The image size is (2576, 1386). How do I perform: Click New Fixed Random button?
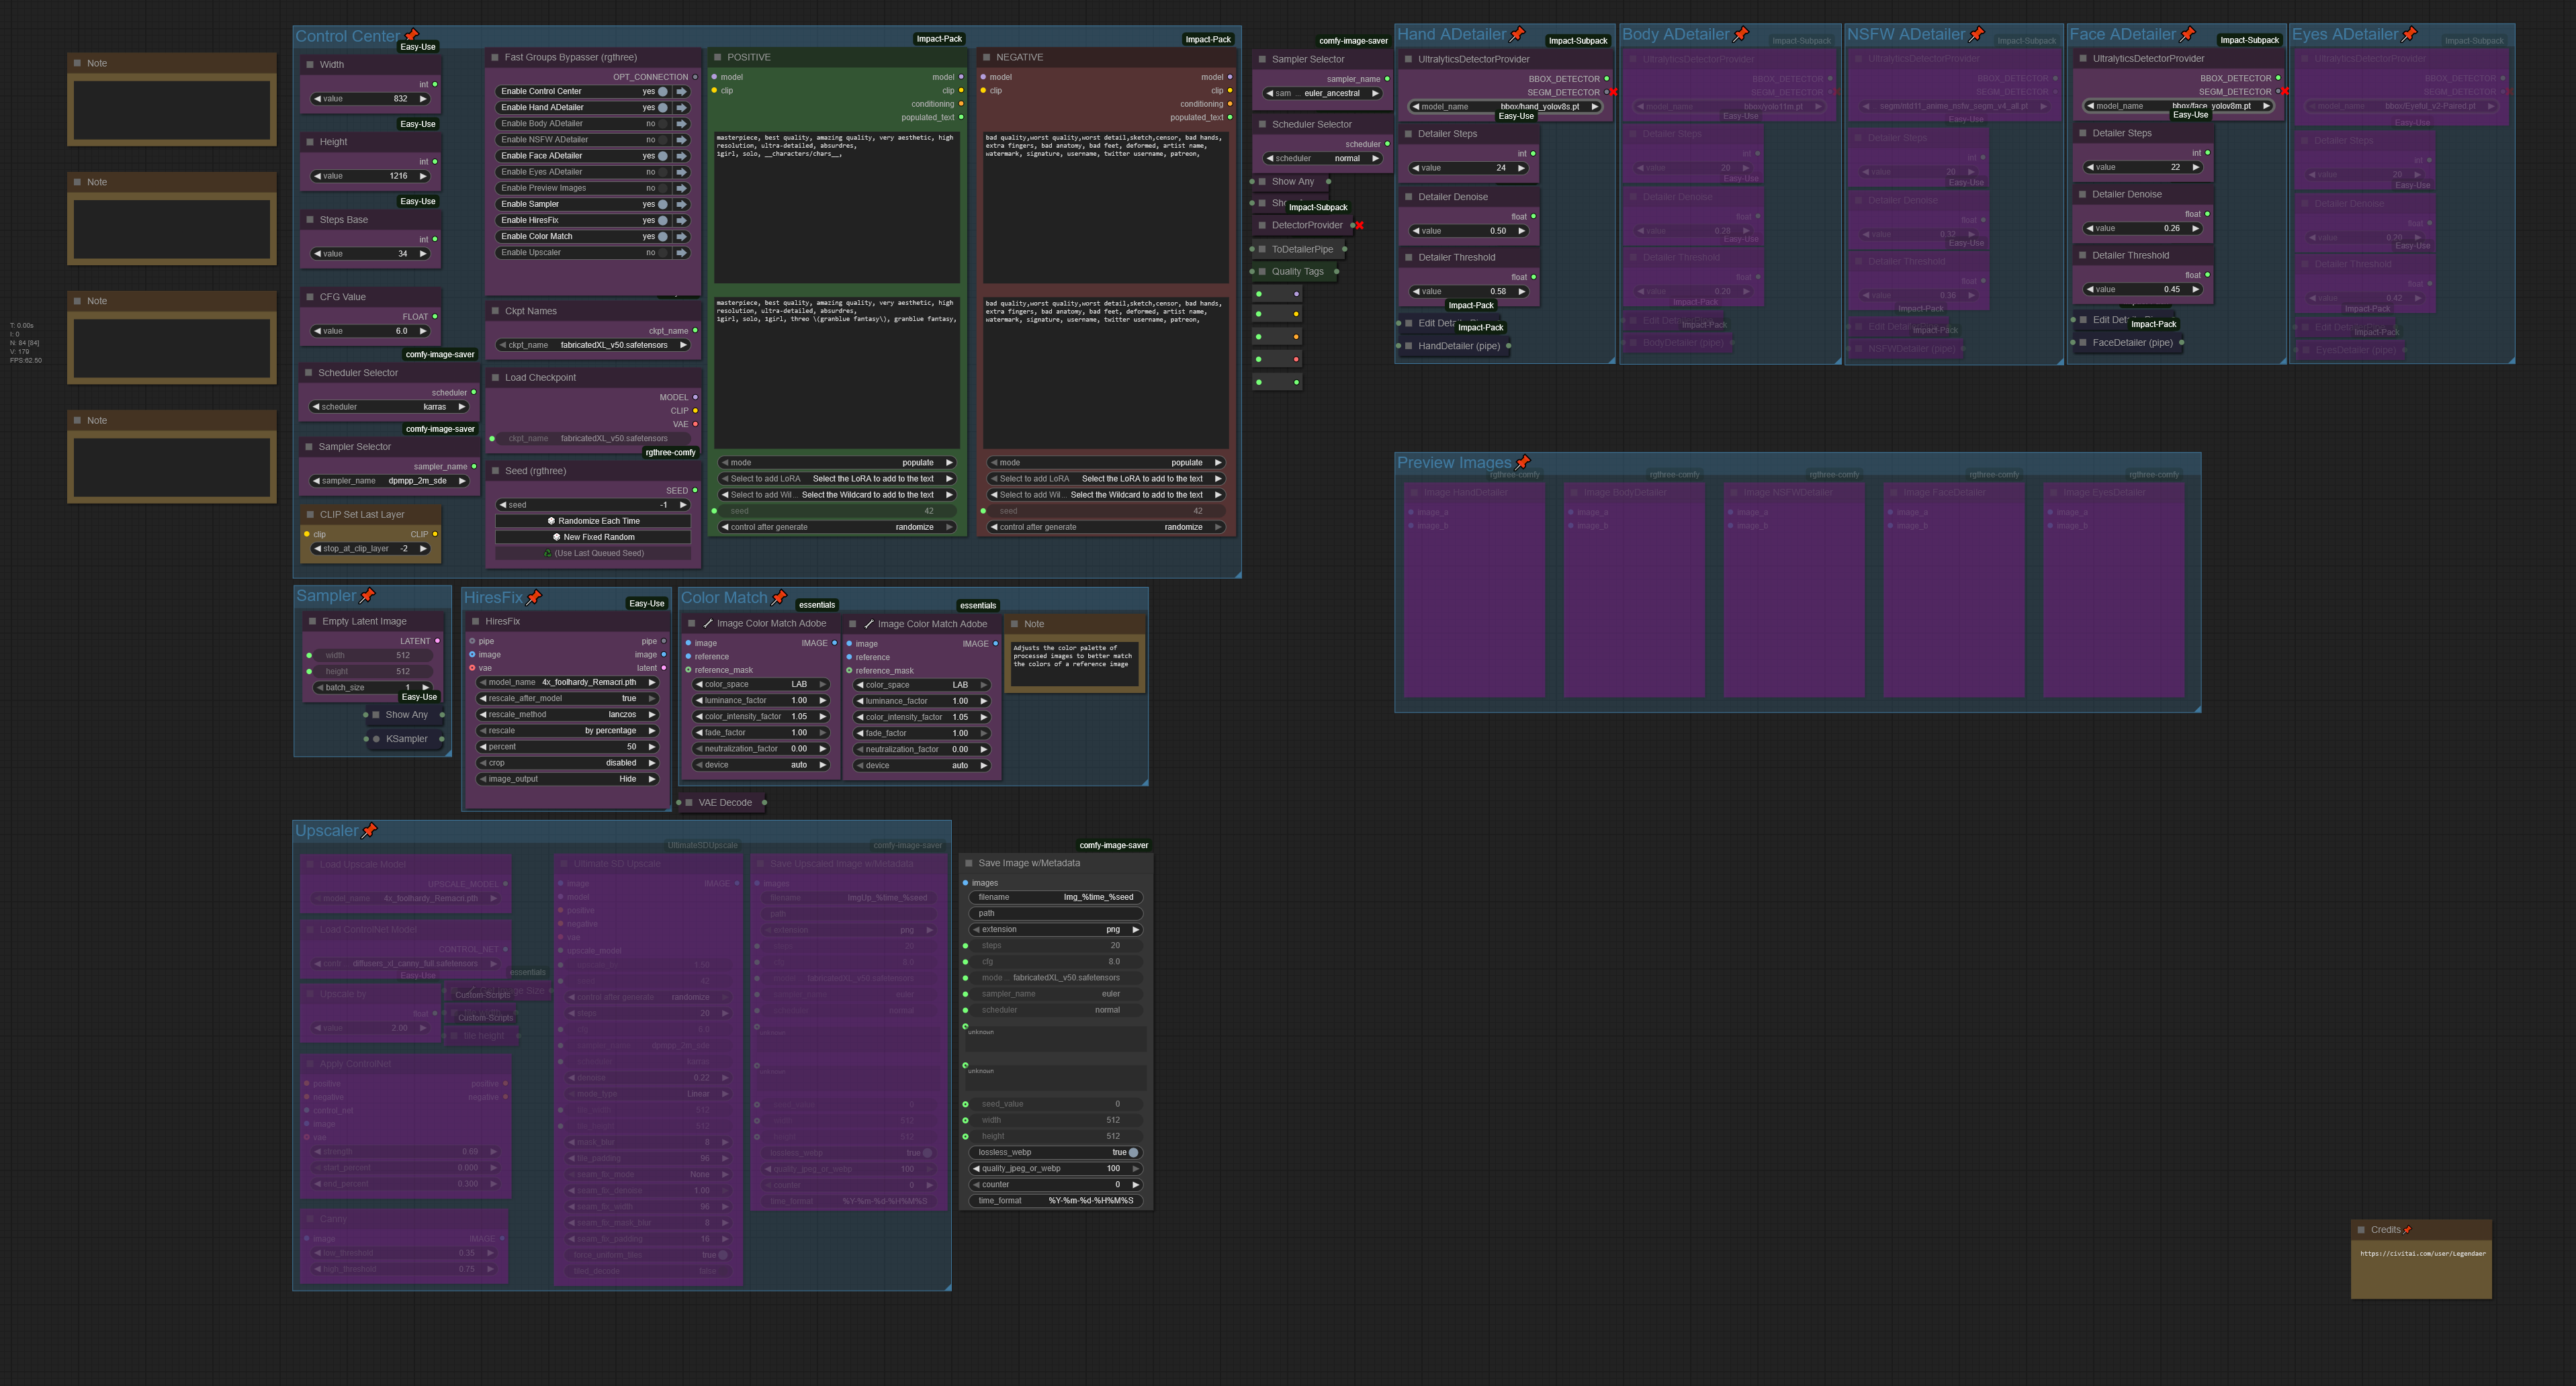click(x=593, y=537)
